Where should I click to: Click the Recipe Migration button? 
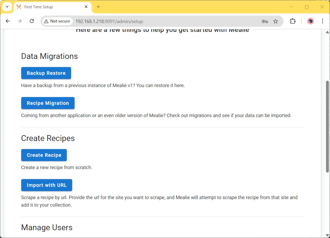coord(48,103)
